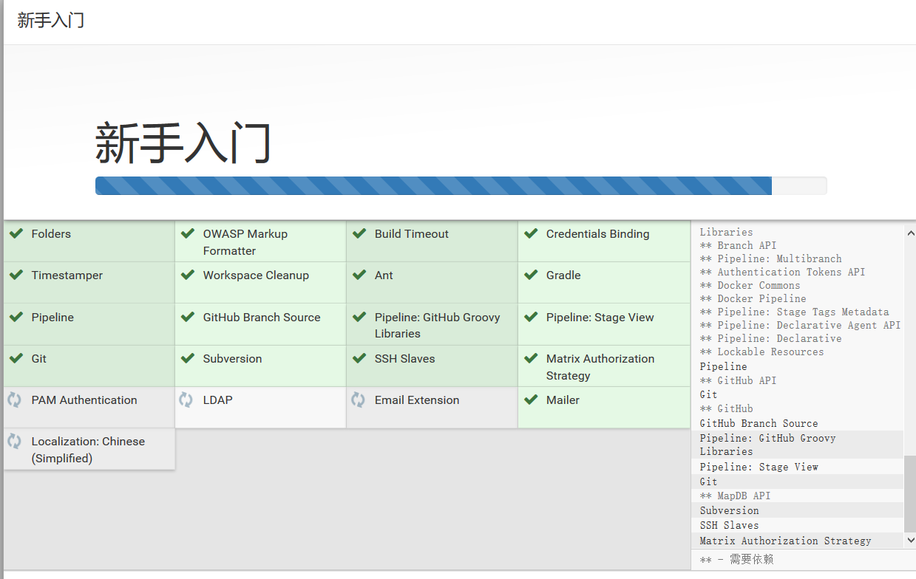
Task: Click the spinner icon for Email Extension
Action: coord(358,400)
